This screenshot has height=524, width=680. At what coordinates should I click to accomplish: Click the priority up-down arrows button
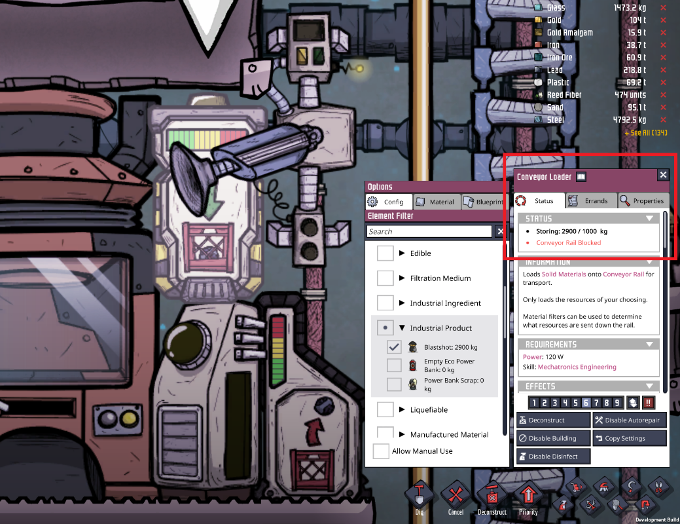[x=633, y=402]
